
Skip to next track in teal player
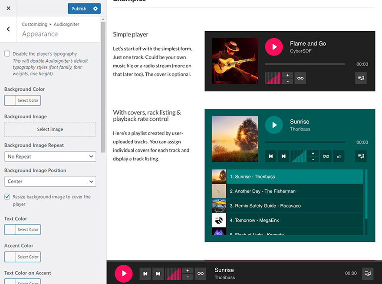[x=283, y=156]
